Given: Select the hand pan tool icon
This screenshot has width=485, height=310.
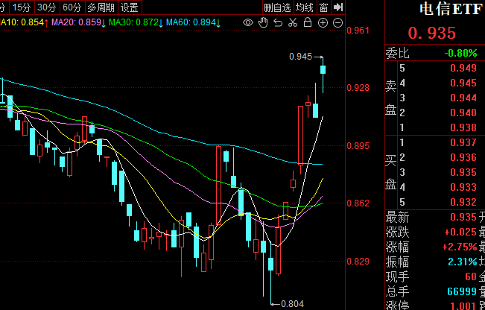Looking at the screenshot, I should click(263, 23).
